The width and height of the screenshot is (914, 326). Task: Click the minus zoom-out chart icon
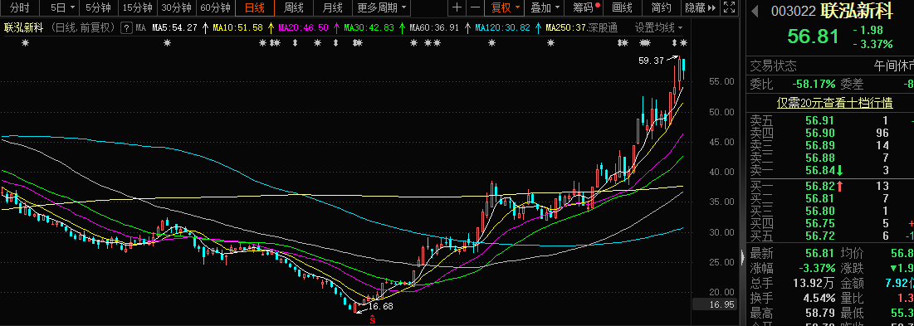pos(475,7)
